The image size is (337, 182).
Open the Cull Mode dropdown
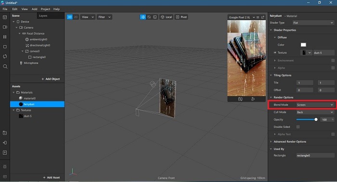(315, 112)
